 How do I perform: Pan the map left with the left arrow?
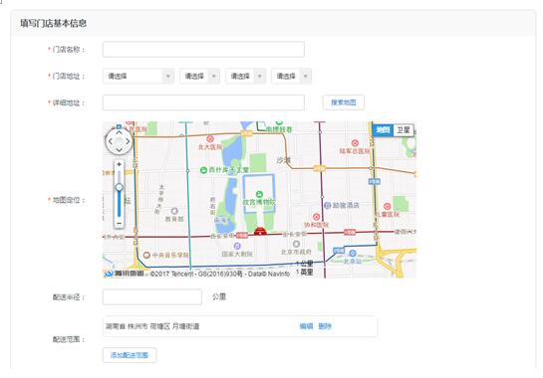[x=111, y=141]
